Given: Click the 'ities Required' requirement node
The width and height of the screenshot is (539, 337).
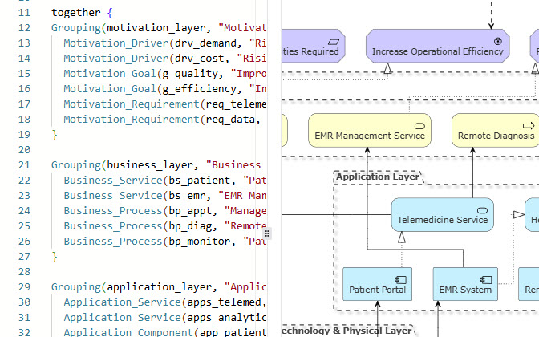Looking at the screenshot, I should (x=313, y=46).
